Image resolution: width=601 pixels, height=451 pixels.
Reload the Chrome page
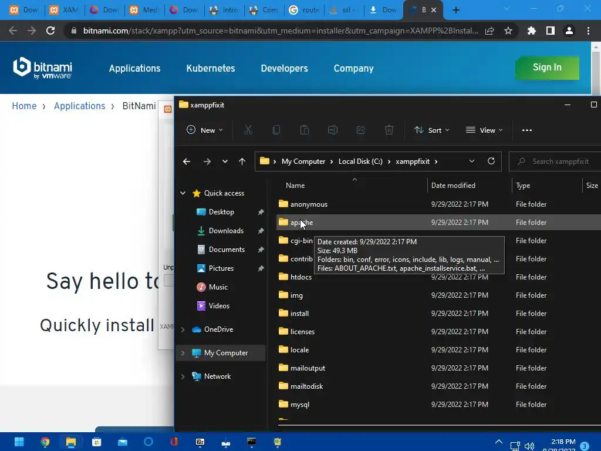pos(50,31)
